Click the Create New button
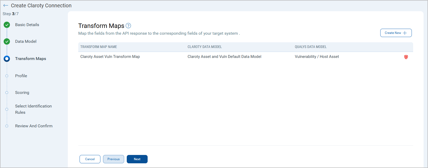Viewport: 428px width, 168px height. coord(396,33)
